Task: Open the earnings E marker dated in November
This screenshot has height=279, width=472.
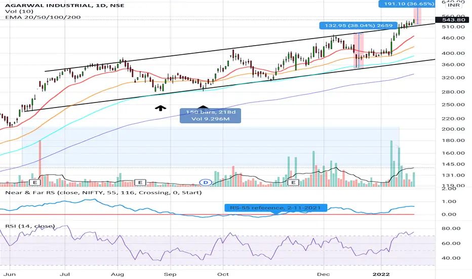Action: tap(293, 183)
